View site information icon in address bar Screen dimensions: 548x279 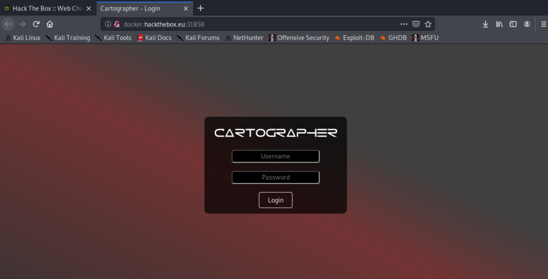(x=108, y=24)
